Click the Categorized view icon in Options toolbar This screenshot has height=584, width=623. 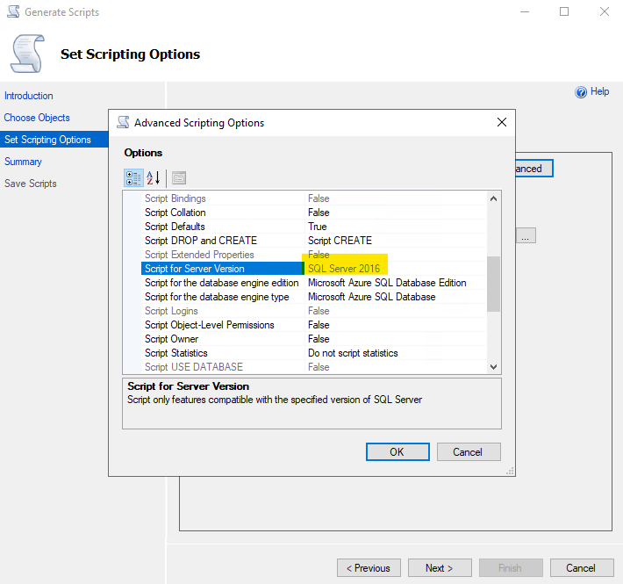tap(133, 177)
